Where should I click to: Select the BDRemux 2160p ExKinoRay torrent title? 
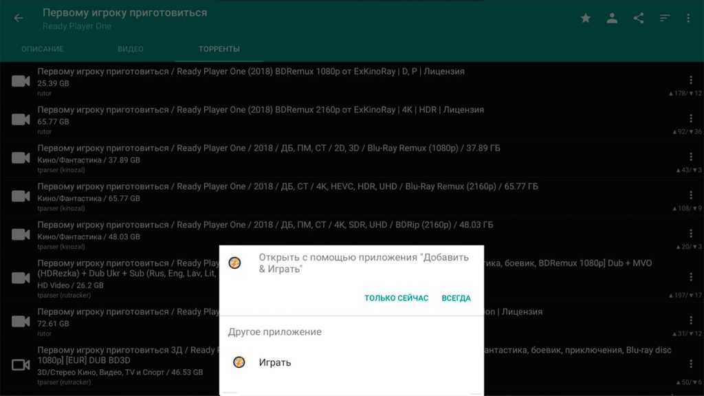pyautogui.click(x=261, y=110)
